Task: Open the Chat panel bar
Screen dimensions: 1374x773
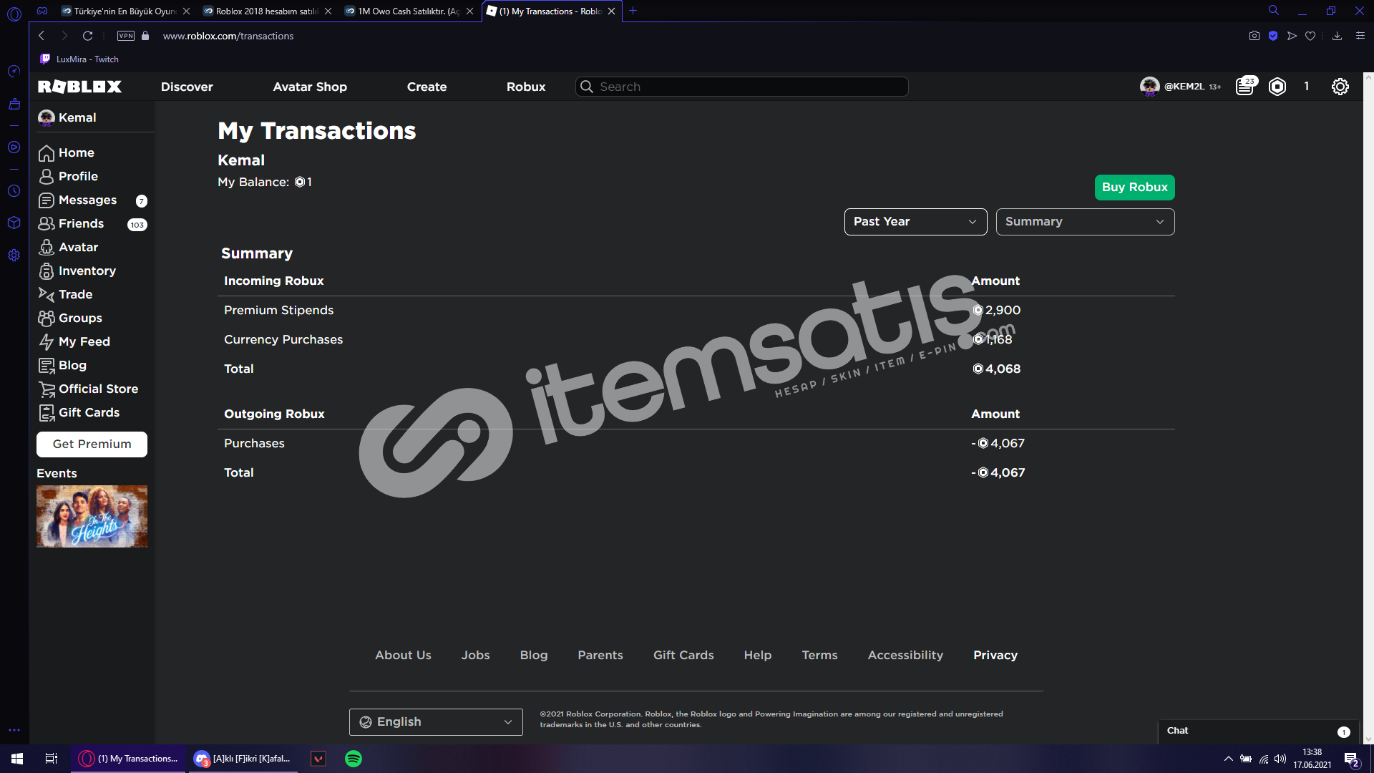Action: (x=1259, y=731)
